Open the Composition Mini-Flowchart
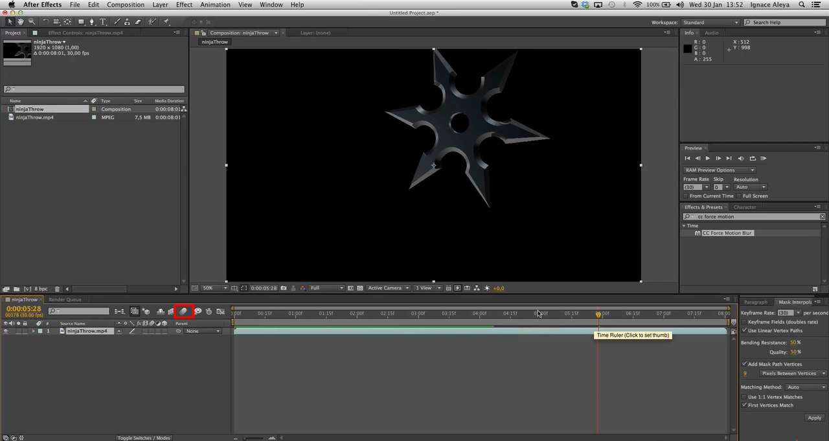 120,311
